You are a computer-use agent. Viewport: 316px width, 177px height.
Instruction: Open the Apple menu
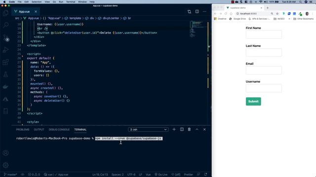pos(4,2)
